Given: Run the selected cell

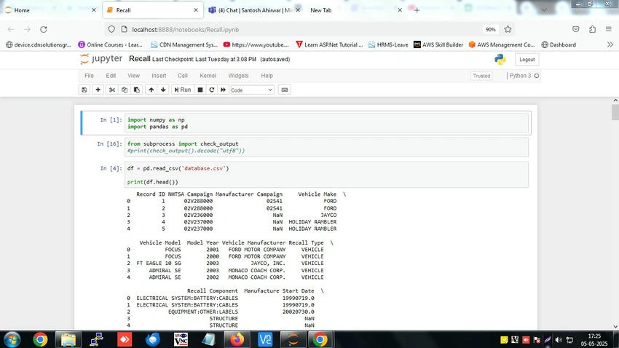Looking at the screenshot, I should click(x=183, y=90).
